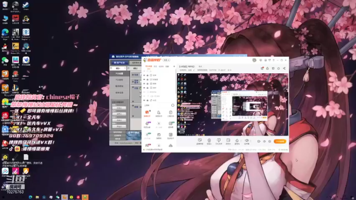Toggle visibility eye of the third source row
This screenshot has height=200, width=356.
click(x=144, y=84)
